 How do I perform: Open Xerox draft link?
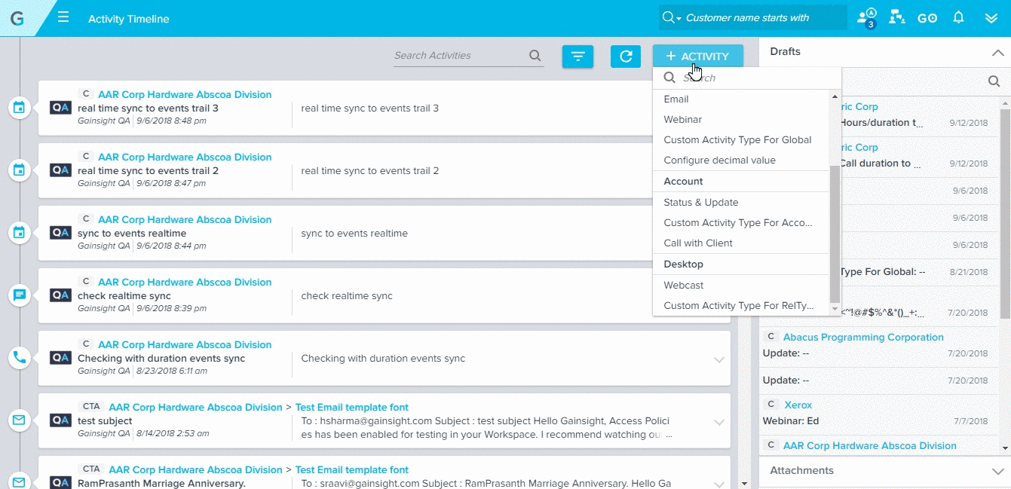[x=798, y=405]
